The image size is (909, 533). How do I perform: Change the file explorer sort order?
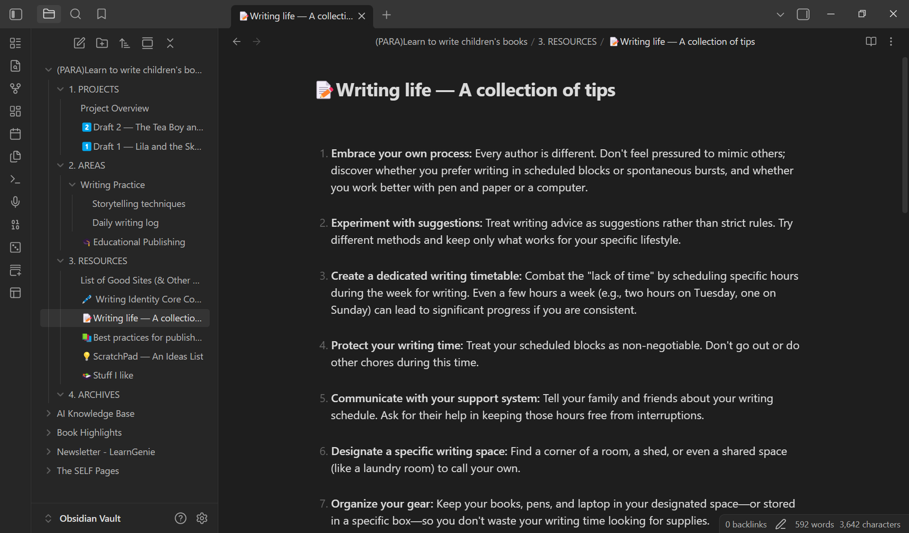point(125,43)
